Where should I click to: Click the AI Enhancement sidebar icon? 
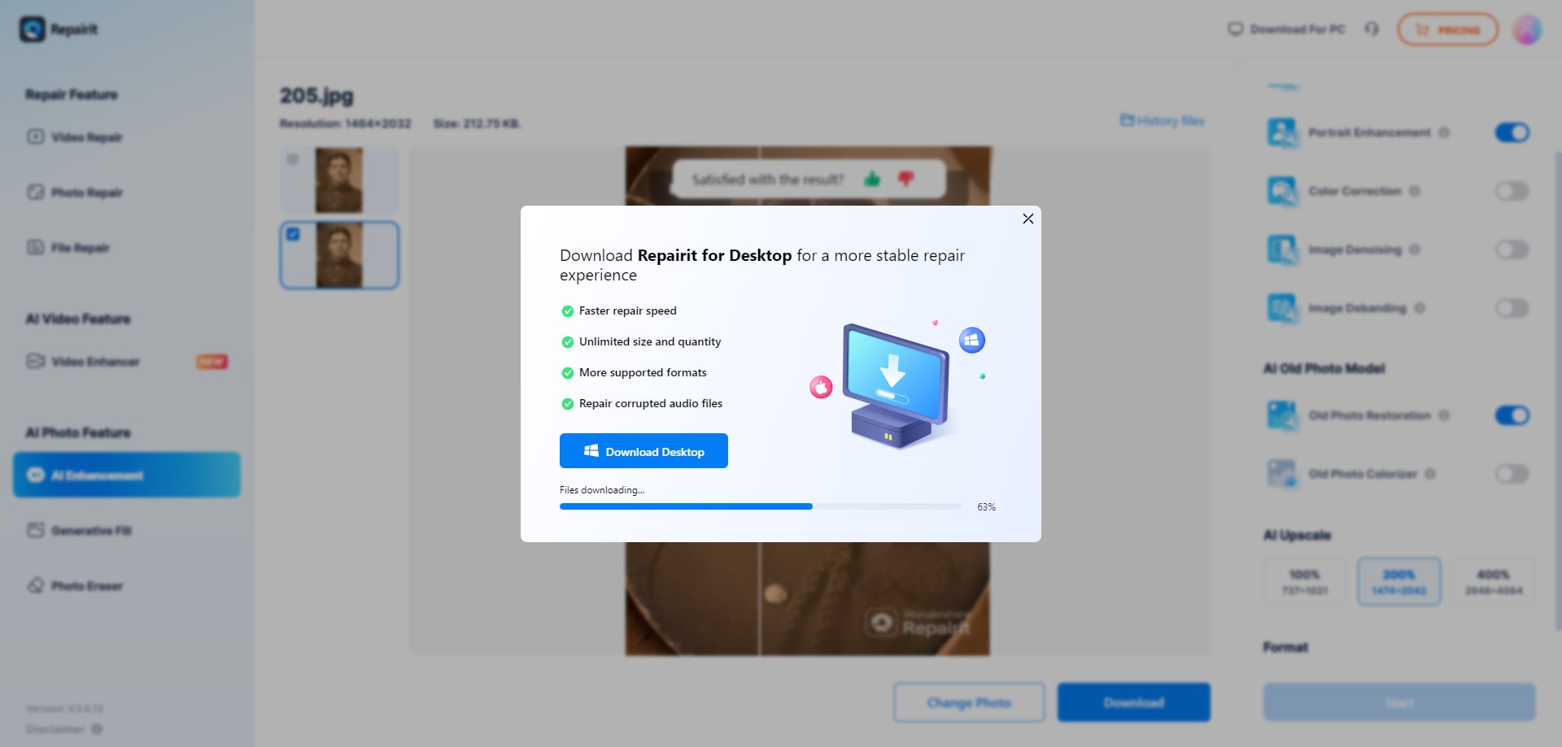(35, 475)
